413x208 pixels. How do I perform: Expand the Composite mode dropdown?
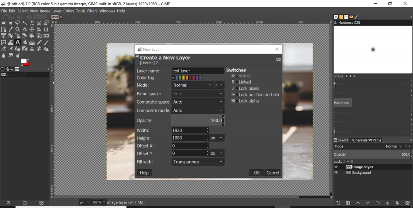pos(198,110)
